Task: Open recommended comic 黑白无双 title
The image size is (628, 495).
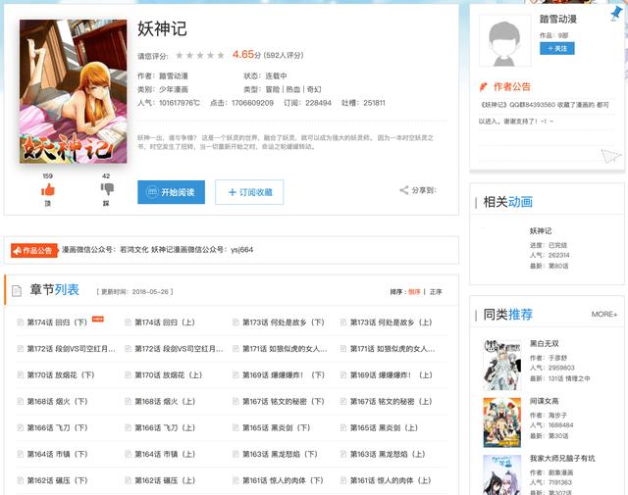Action: 545,343
